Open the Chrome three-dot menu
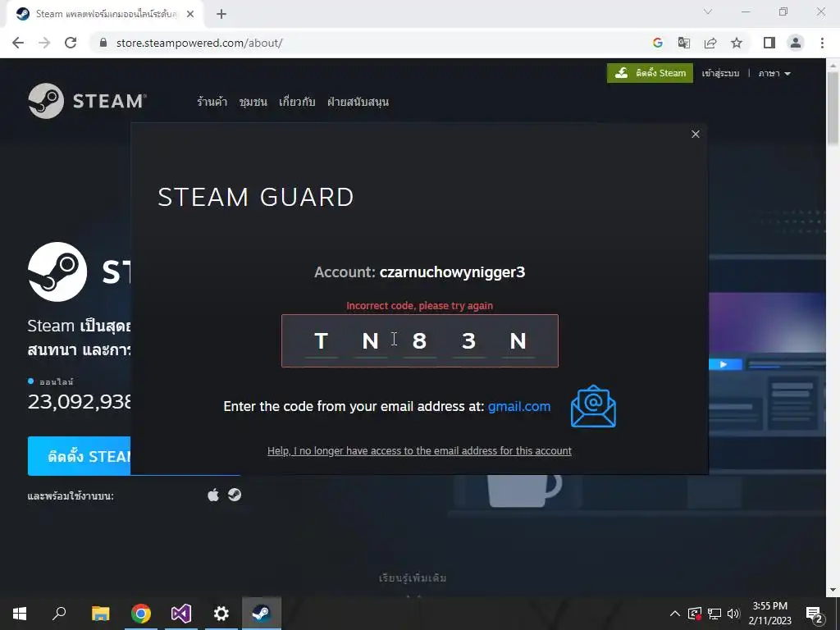The height and width of the screenshot is (630, 840). pos(822,43)
